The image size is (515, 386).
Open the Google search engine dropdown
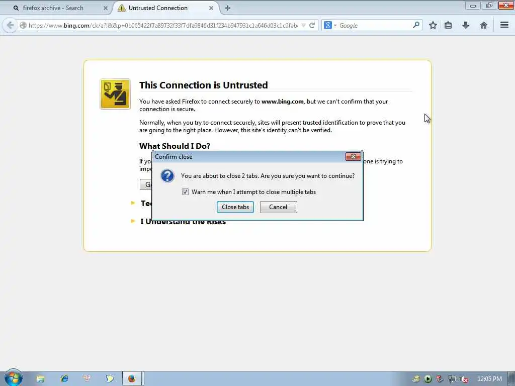(x=330, y=25)
